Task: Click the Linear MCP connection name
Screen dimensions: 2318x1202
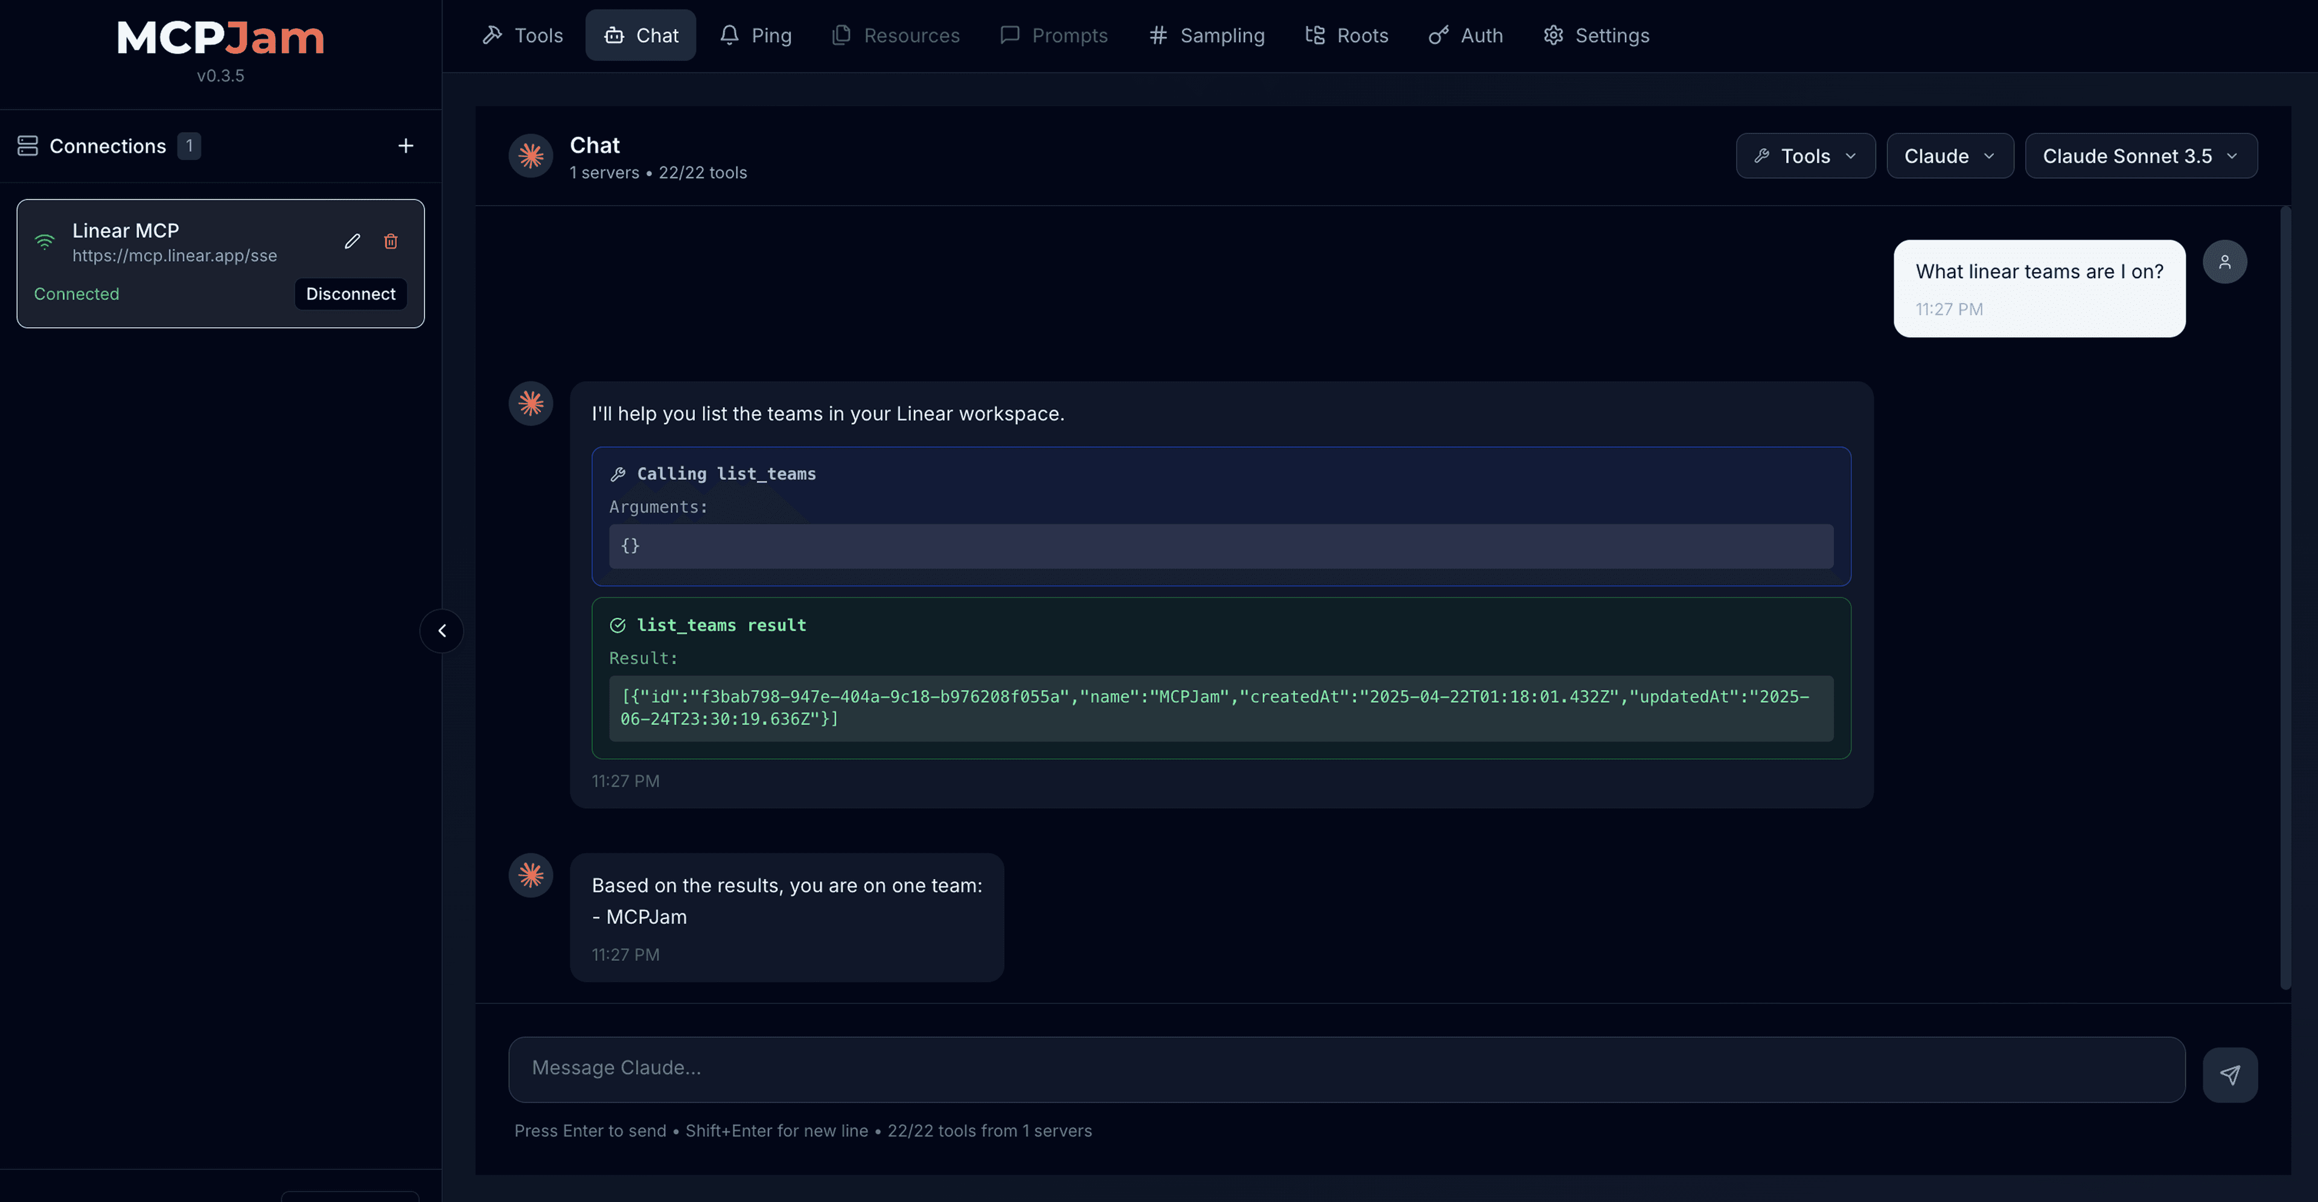Action: pyautogui.click(x=125, y=231)
